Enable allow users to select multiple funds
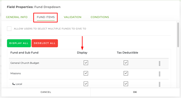 (x=9, y=29)
